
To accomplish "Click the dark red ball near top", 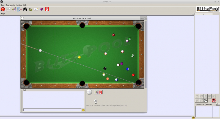I will pos(114,35).
